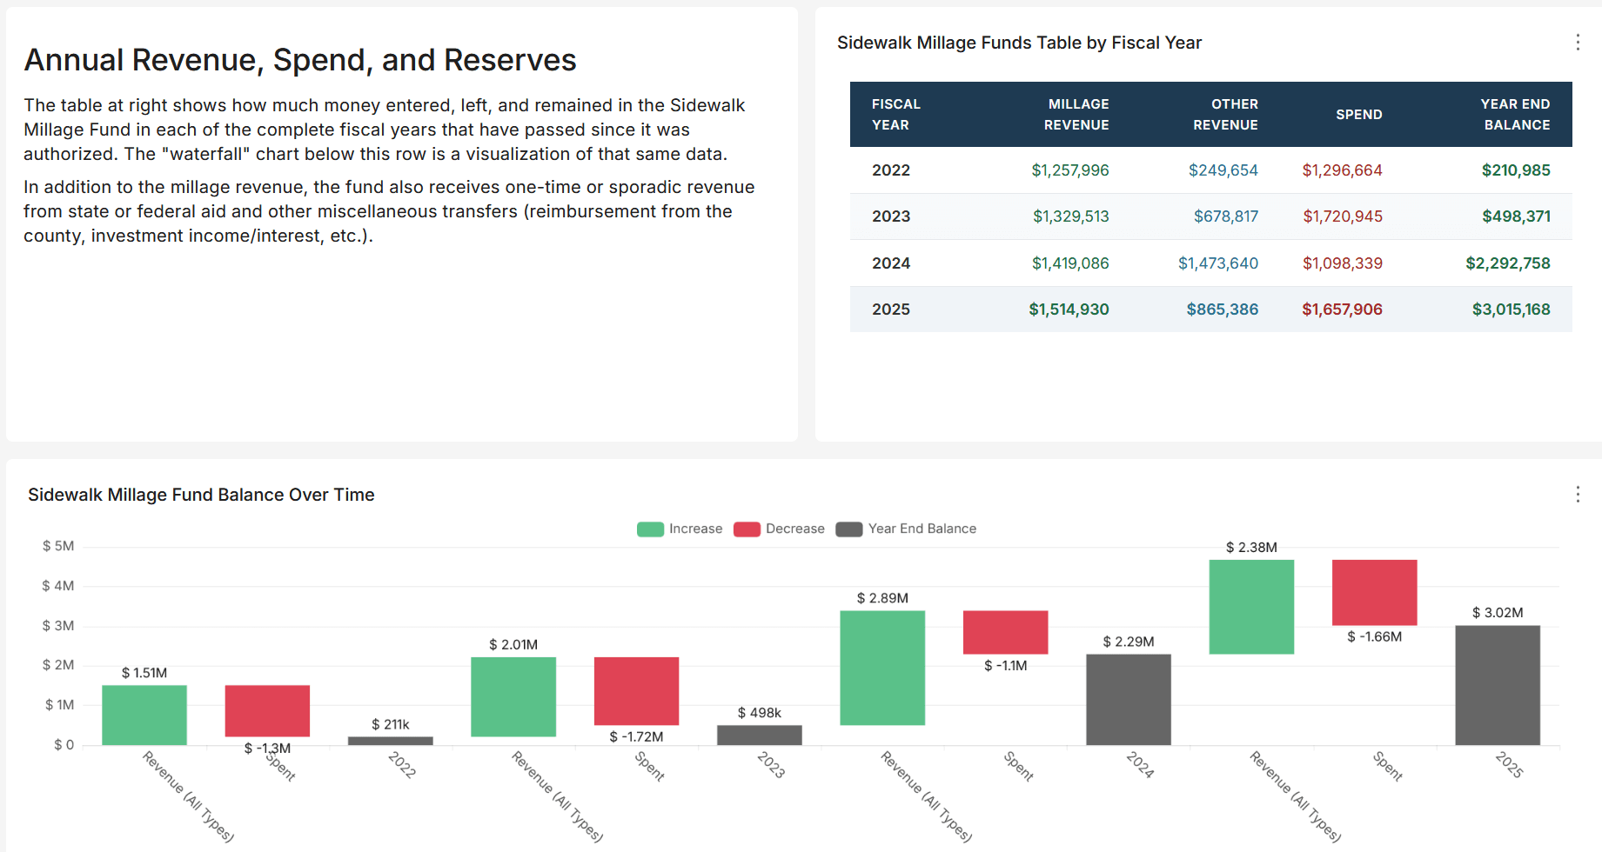Click the gray $2.29M balance bar
This screenshot has height=852, width=1602.
point(1129,700)
